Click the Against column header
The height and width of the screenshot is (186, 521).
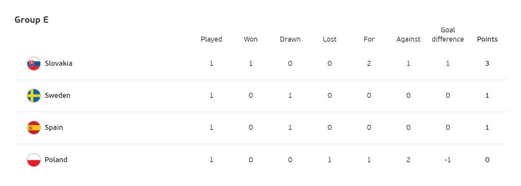409,39
